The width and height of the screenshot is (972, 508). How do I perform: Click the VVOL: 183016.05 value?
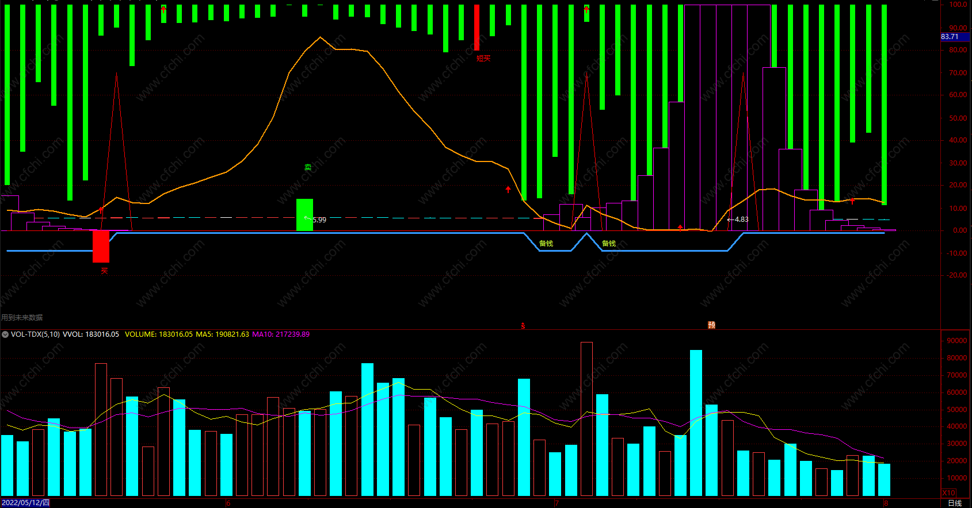pos(91,334)
